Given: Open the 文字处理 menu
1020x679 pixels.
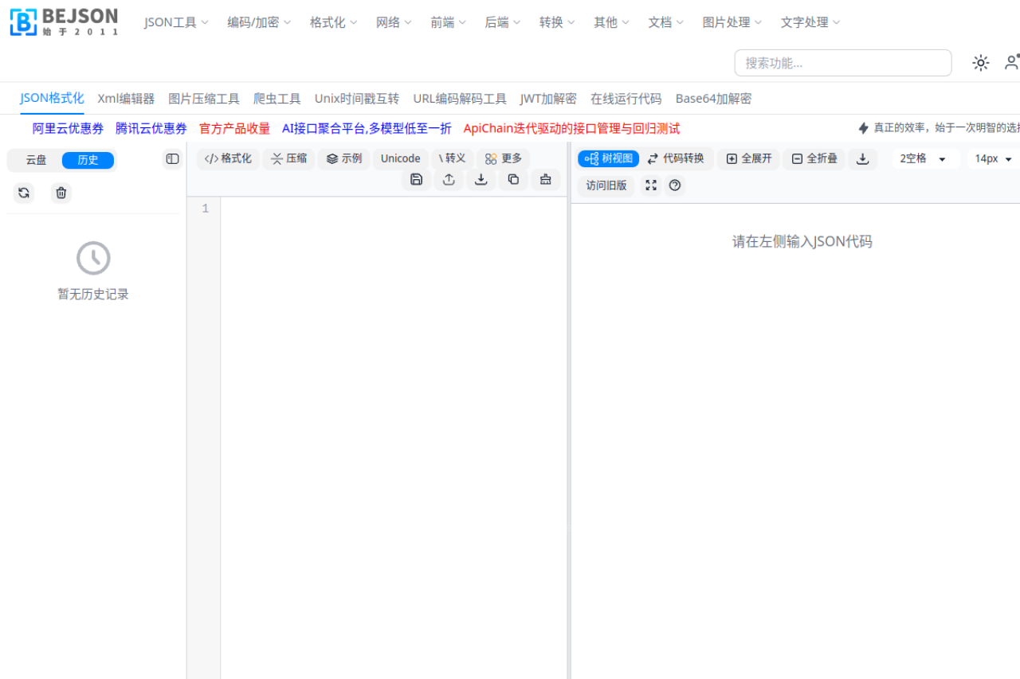Looking at the screenshot, I should (x=810, y=22).
